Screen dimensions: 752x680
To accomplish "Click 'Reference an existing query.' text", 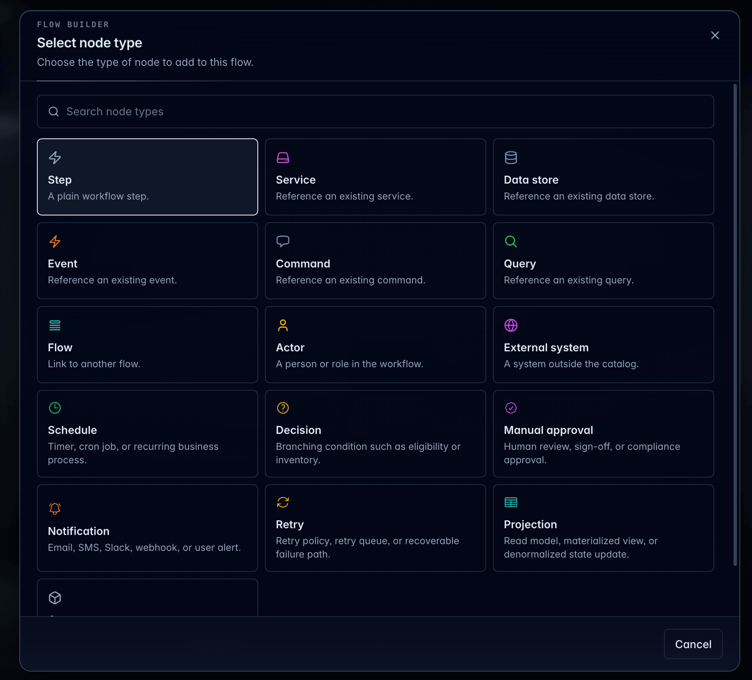I will pos(569,280).
